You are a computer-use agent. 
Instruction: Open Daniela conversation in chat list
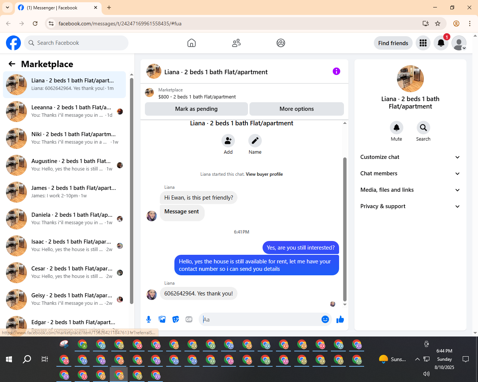pyautogui.click(x=65, y=219)
